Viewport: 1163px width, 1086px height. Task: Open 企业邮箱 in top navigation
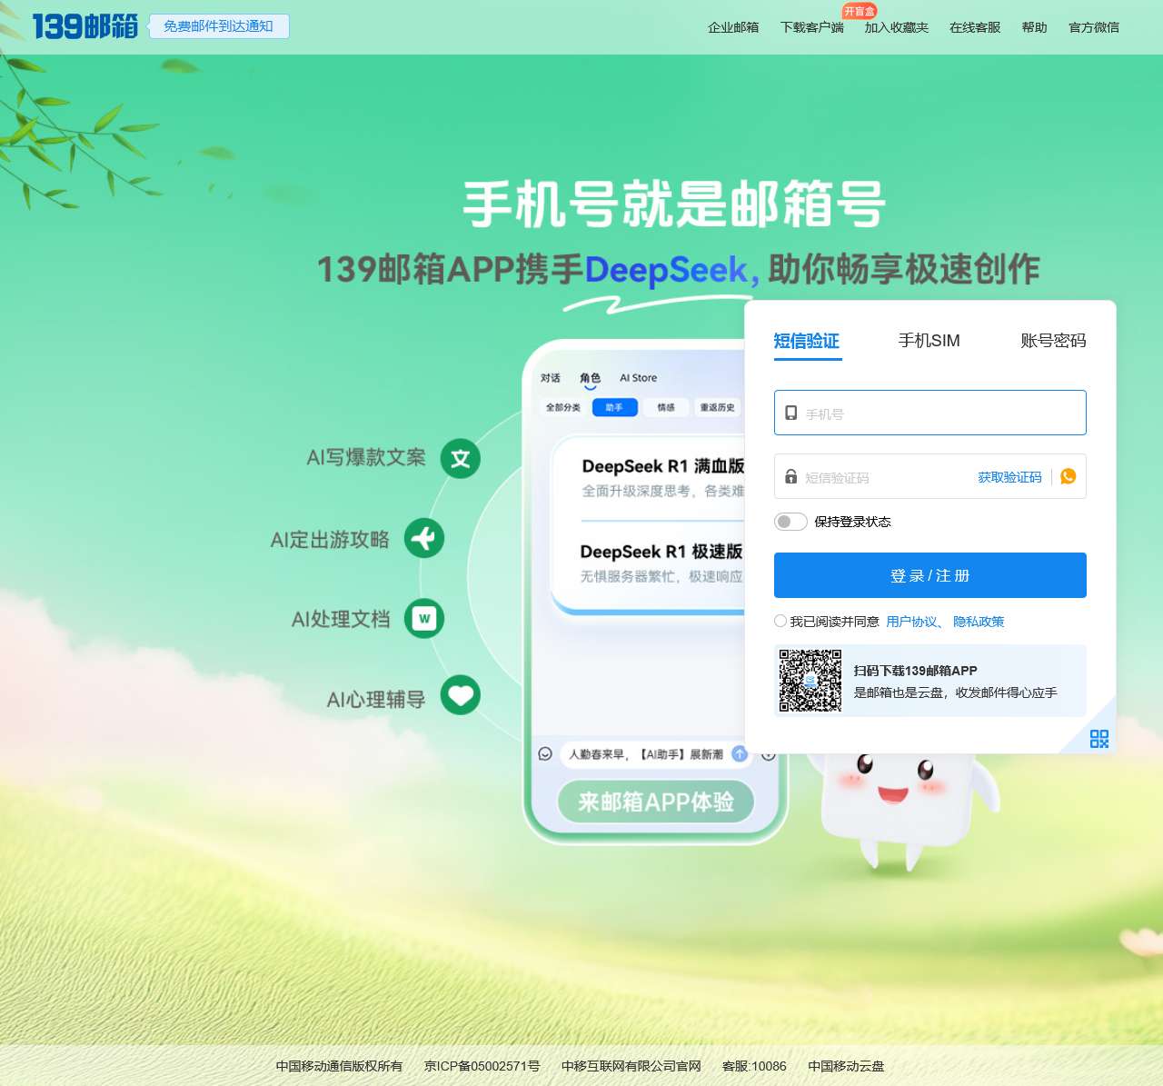tap(733, 27)
